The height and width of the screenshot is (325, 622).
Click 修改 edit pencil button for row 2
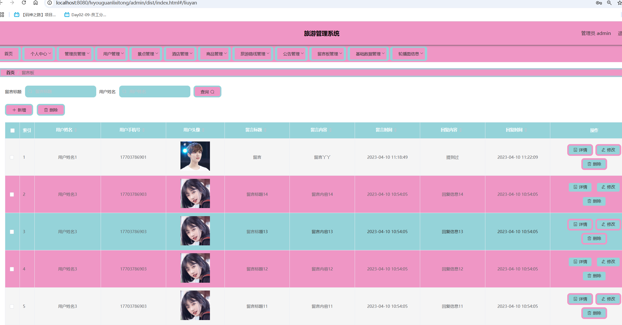click(608, 187)
